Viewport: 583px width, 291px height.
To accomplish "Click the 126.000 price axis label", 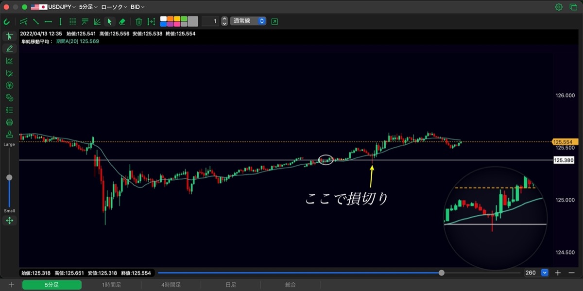I will [x=564, y=95].
